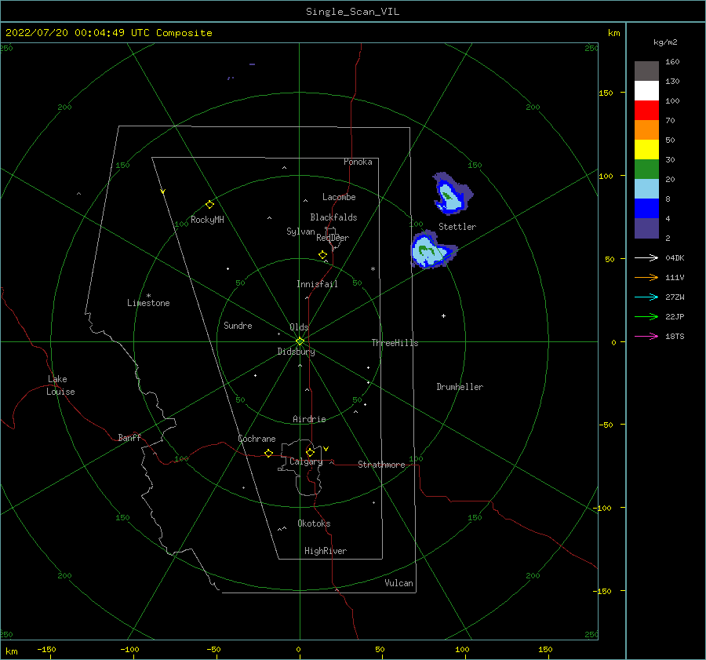Click the yellow diamond marker below RedDeer
This screenshot has width=706, height=660.
[323, 255]
